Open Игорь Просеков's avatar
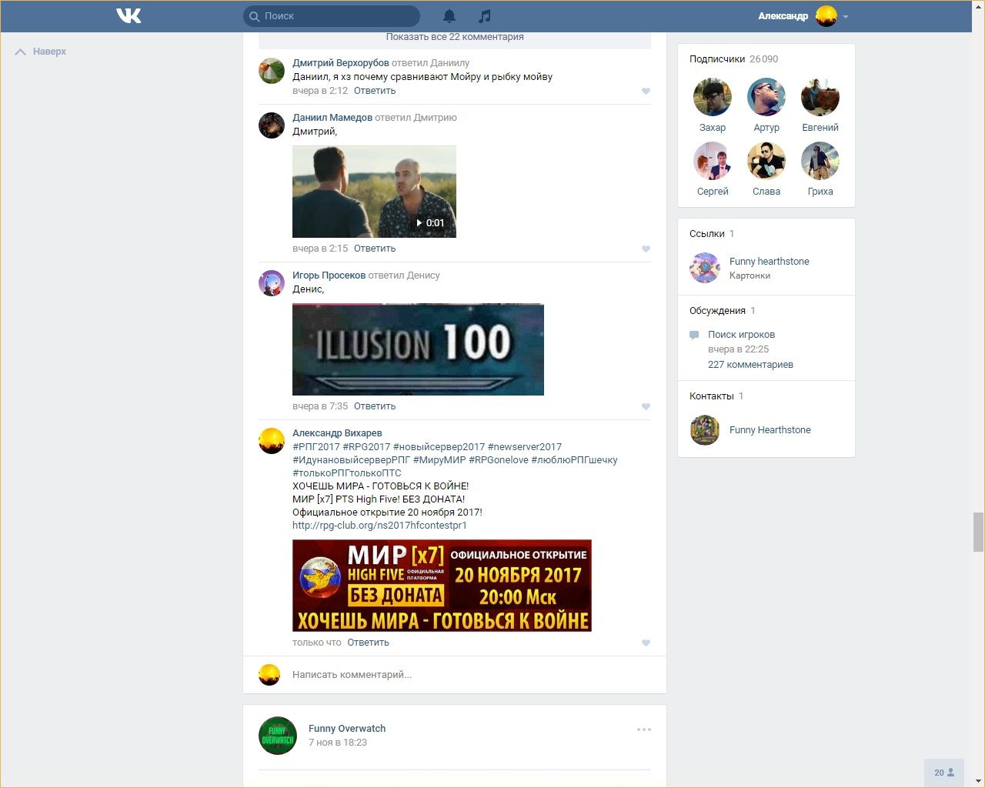The height and width of the screenshot is (788, 985). [x=272, y=282]
